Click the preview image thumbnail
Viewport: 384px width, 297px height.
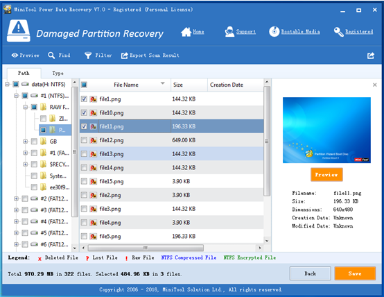(326, 130)
